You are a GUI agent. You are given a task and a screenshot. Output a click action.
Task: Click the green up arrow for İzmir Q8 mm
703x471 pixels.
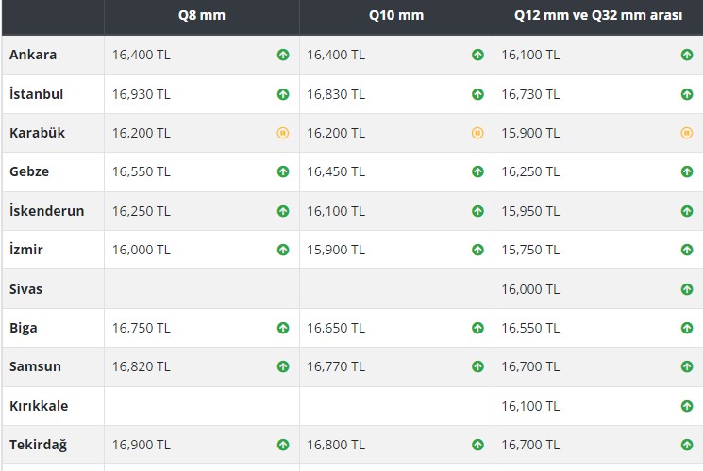click(x=283, y=250)
